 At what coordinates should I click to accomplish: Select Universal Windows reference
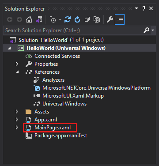[x=64, y=104]
